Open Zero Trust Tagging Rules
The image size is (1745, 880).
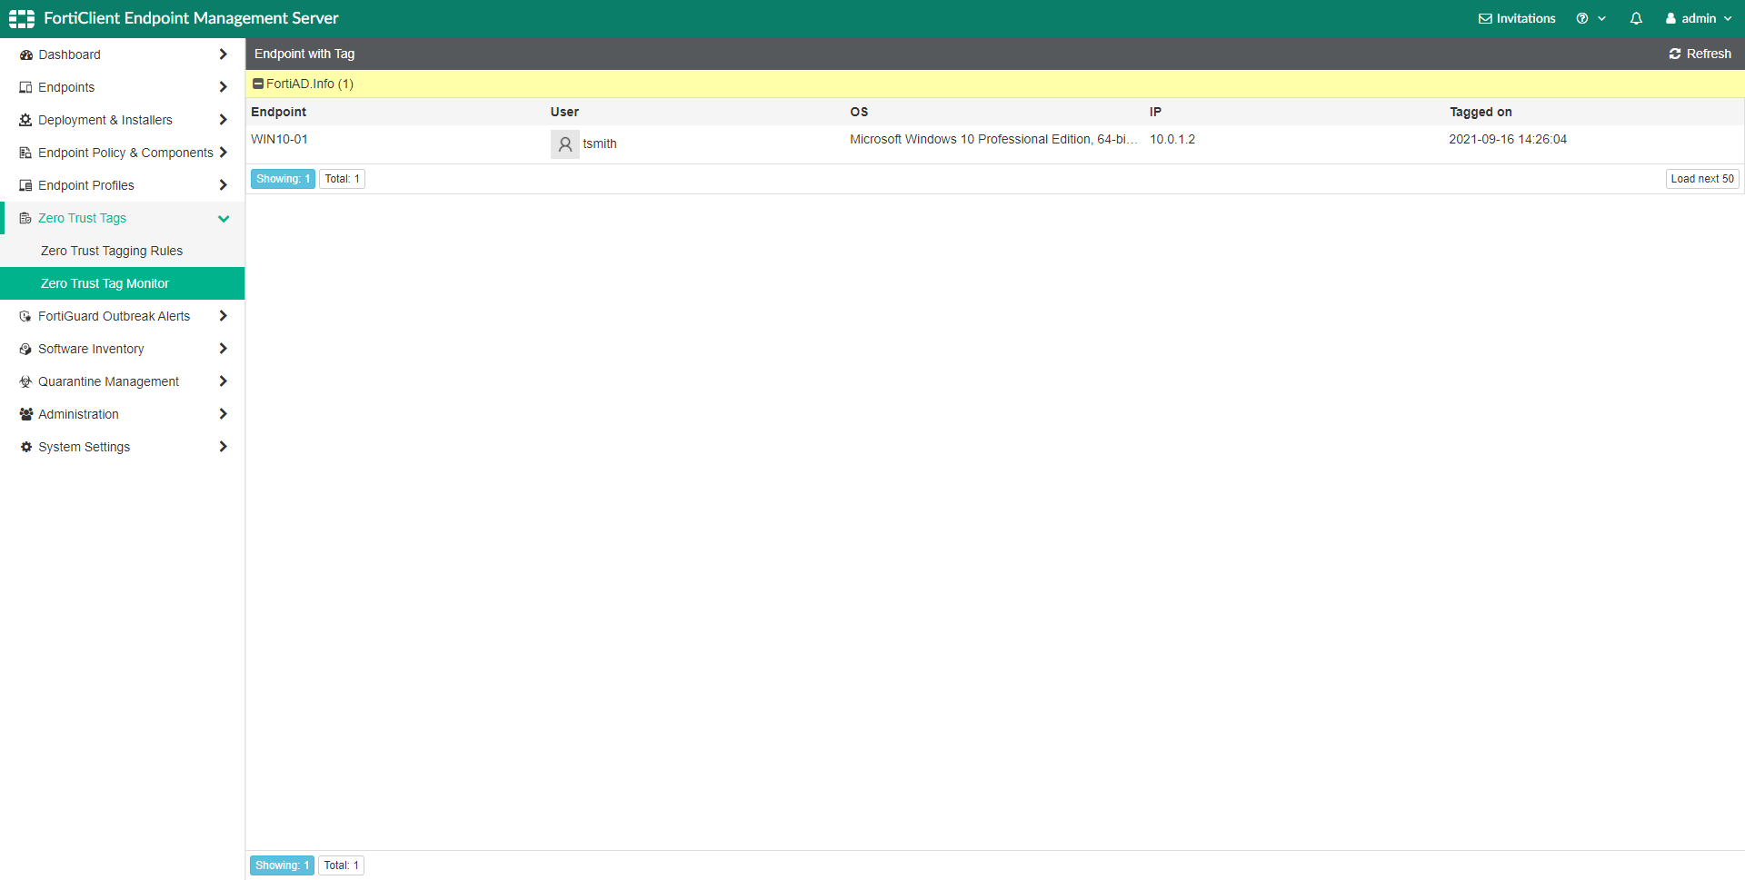point(112,251)
